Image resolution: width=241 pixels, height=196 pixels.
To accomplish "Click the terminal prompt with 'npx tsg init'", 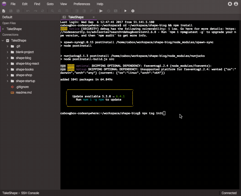I will pyautogui.click(x=113, y=113).
